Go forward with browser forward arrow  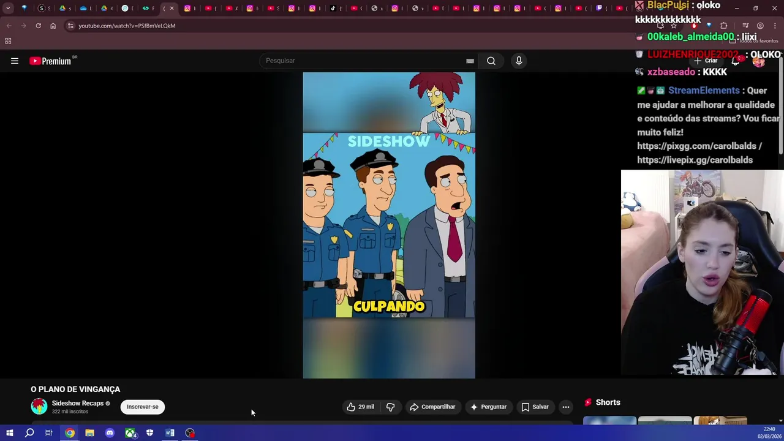[23, 26]
